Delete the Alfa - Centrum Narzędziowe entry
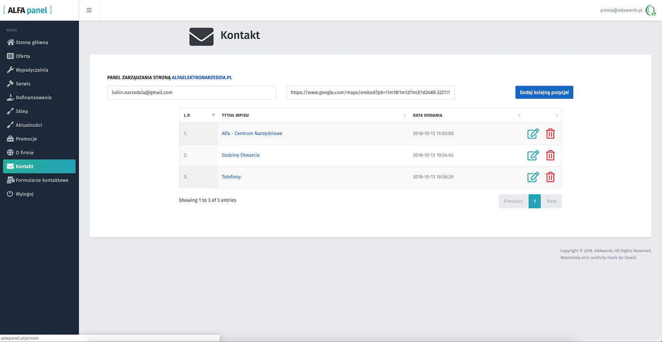The image size is (662, 342). click(x=550, y=134)
